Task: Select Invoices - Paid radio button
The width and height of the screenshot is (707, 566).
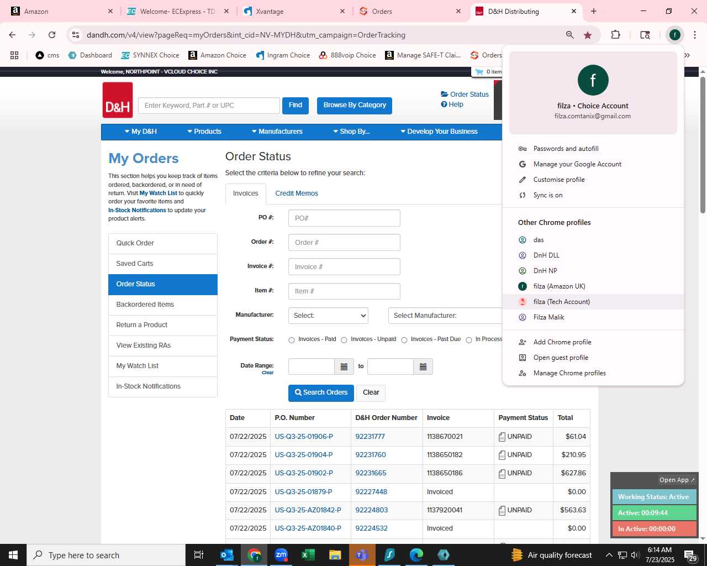Action: 292,340
